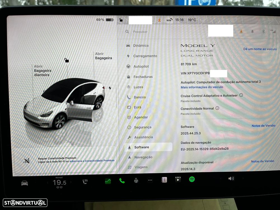280x210 pixels.
Task: Tap the 3D Model Y car image
Action: click(x=64, y=103)
